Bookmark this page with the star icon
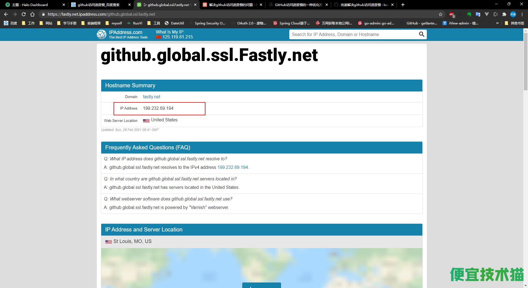528x288 pixels. click(x=441, y=14)
